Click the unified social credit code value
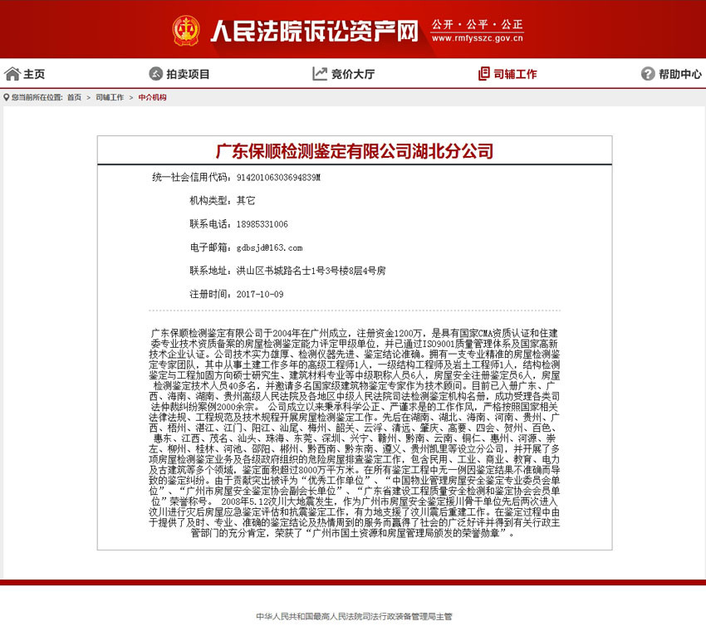706x631 pixels. tap(278, 178)
